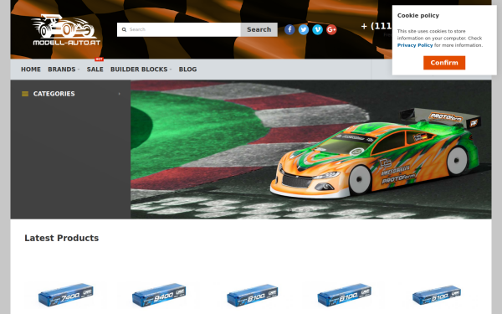Open the first 8100 battery product image

tap(253, 295)
